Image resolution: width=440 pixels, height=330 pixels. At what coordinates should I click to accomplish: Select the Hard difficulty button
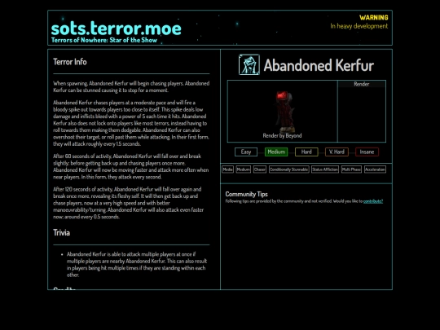click(306, 152)
